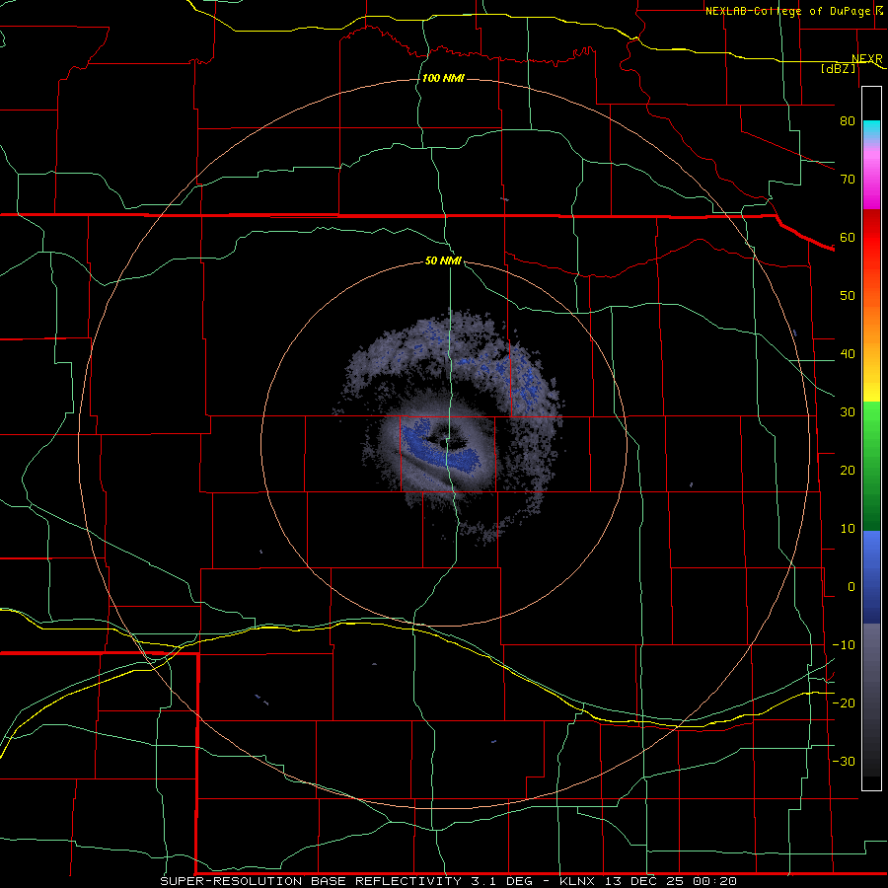Image resolution: width=888 pixels, height=888 pixels.
Task: Click the 20 value on the dBZ scale
Action: [848, 470]
